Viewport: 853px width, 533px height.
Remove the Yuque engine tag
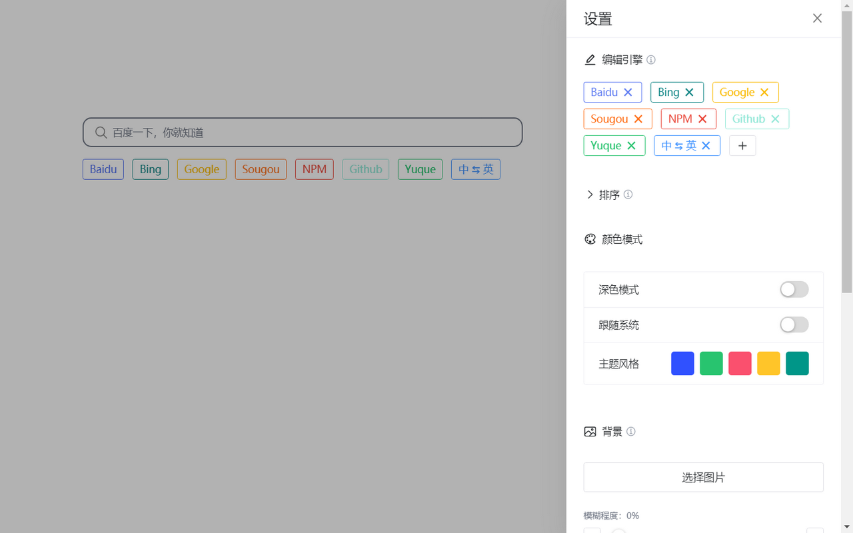[x=631, y=146]
